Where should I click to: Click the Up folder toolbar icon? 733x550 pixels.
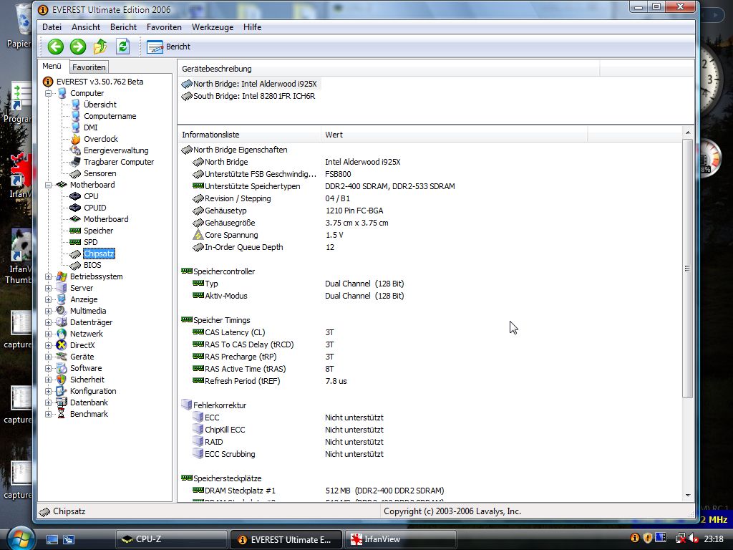(x=100, y=47)
